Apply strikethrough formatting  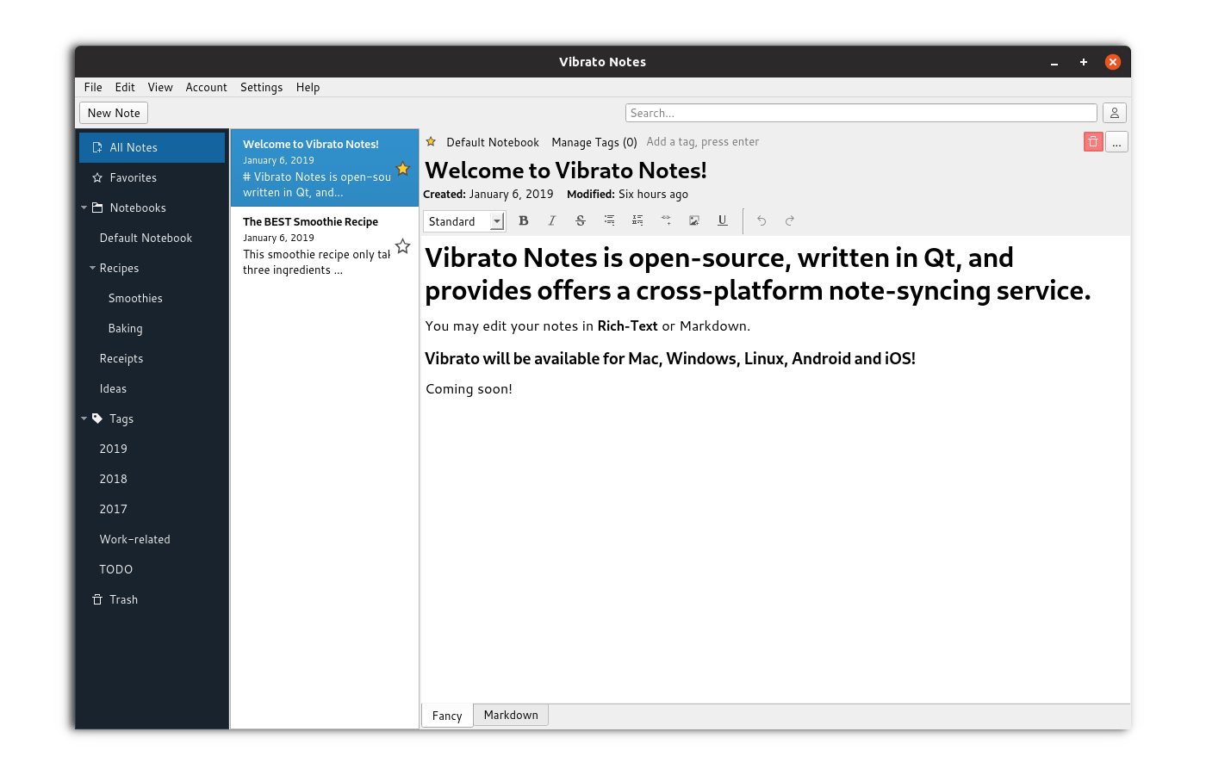click(581, 220)
